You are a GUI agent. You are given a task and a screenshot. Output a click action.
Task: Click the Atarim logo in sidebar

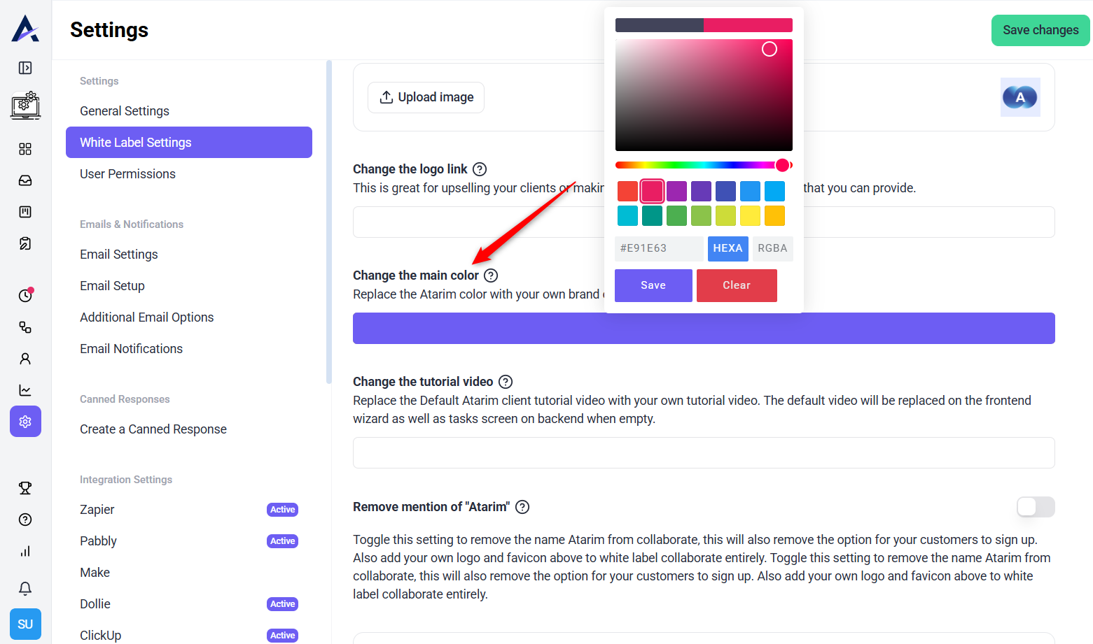pyautogui.click(x=25, y=29)
